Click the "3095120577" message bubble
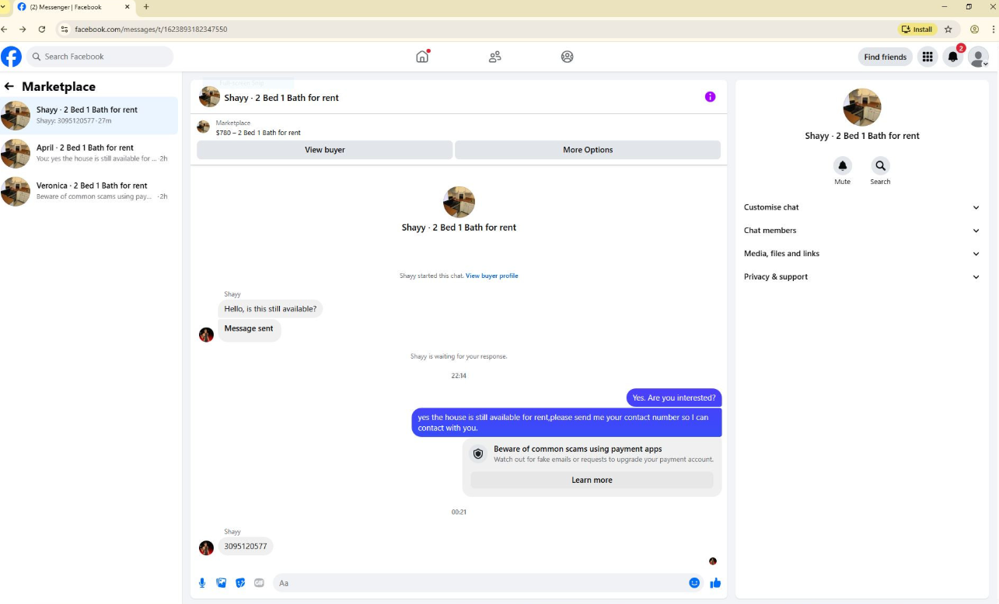Screen dimensions: 999x604 tap(246, 547)
